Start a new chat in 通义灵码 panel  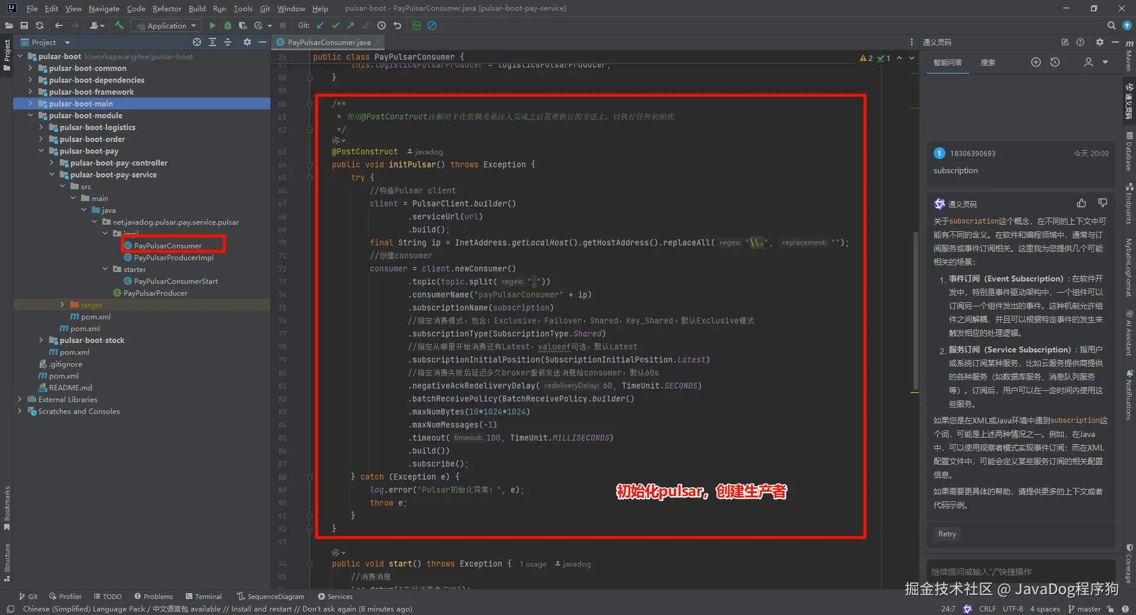click(1035, 62)
